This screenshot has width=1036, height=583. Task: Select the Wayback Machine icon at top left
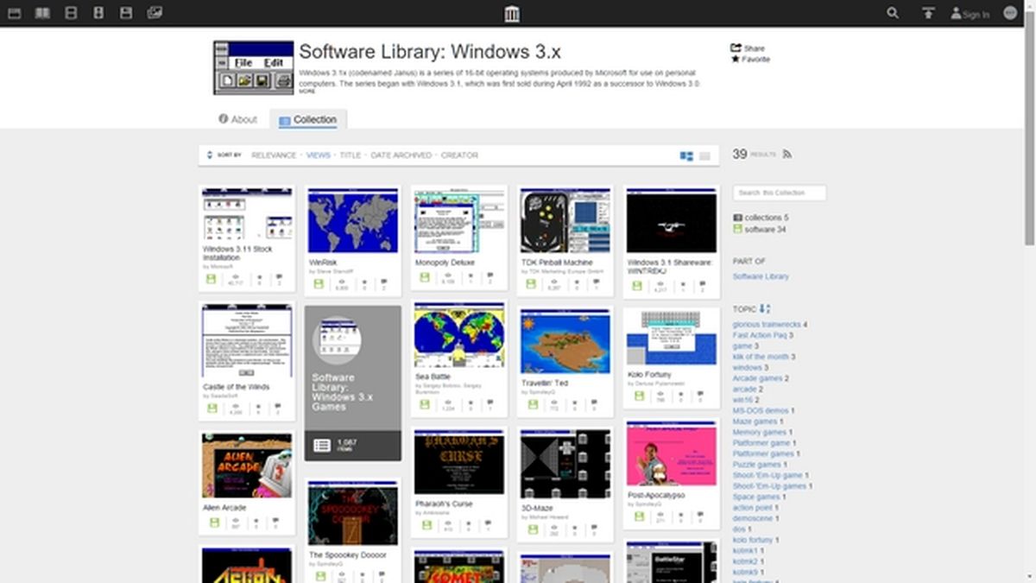15,14
